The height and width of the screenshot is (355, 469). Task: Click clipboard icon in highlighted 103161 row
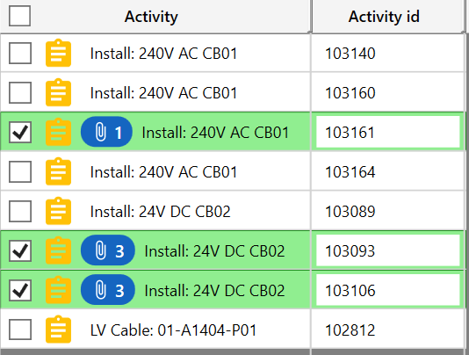coord(58,132)
